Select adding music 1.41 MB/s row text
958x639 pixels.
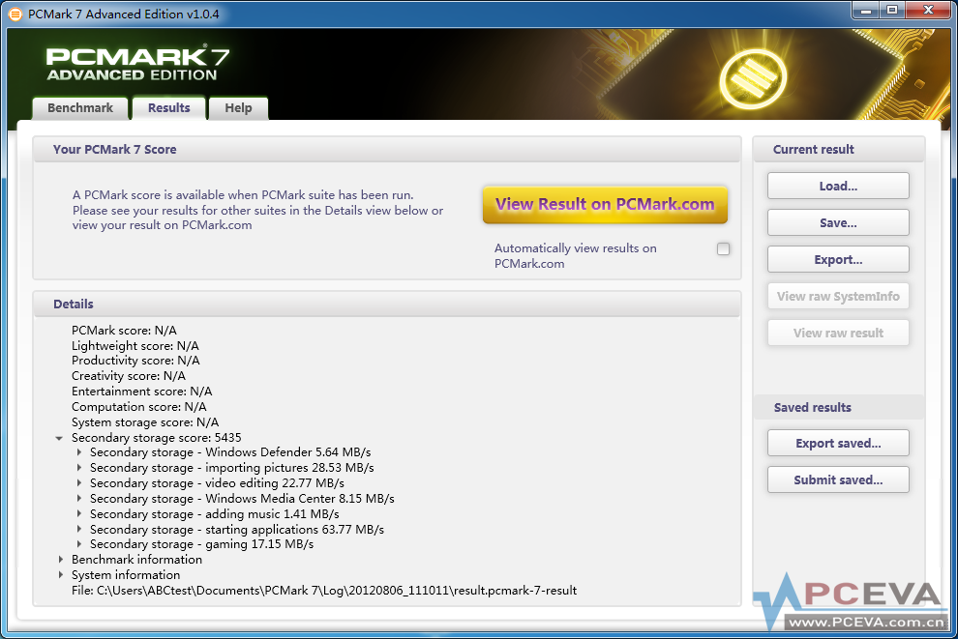215,514
